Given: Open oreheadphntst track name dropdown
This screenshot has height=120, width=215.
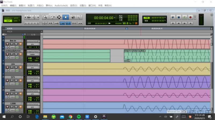Looking at the screenshot, I should click(x=22, y=51).
